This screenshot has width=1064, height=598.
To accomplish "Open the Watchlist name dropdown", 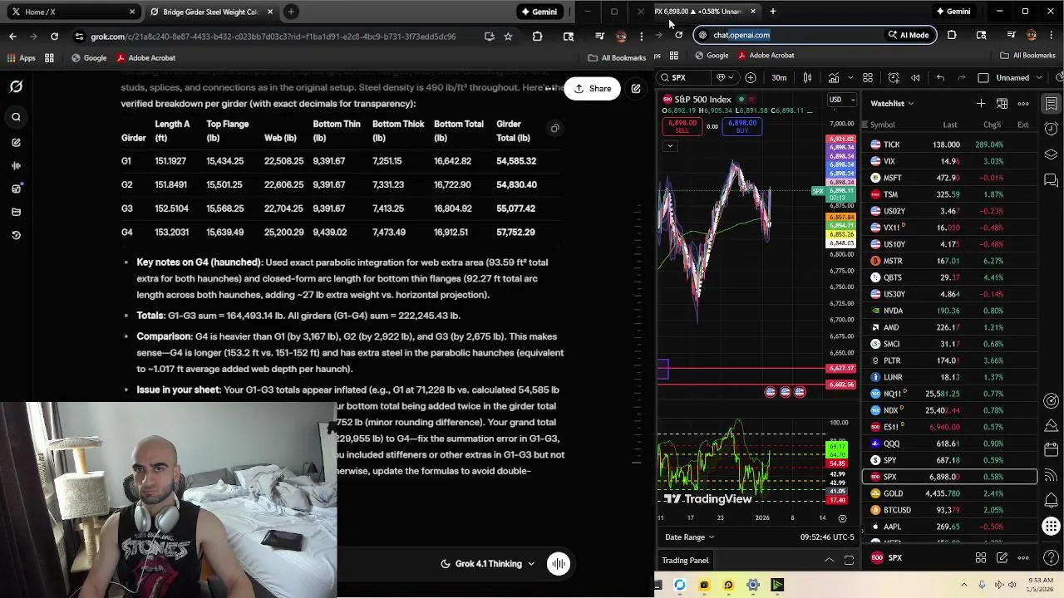I will 892,104.
